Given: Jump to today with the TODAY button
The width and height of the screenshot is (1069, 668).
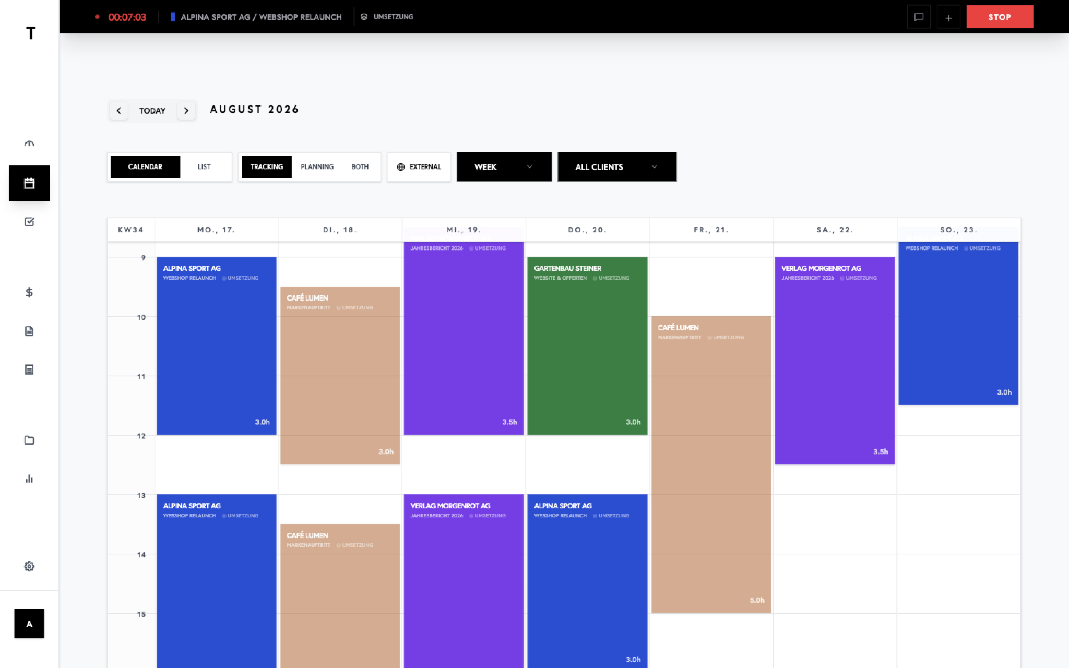Looking at the screenshot, I should tap(152, 111).
